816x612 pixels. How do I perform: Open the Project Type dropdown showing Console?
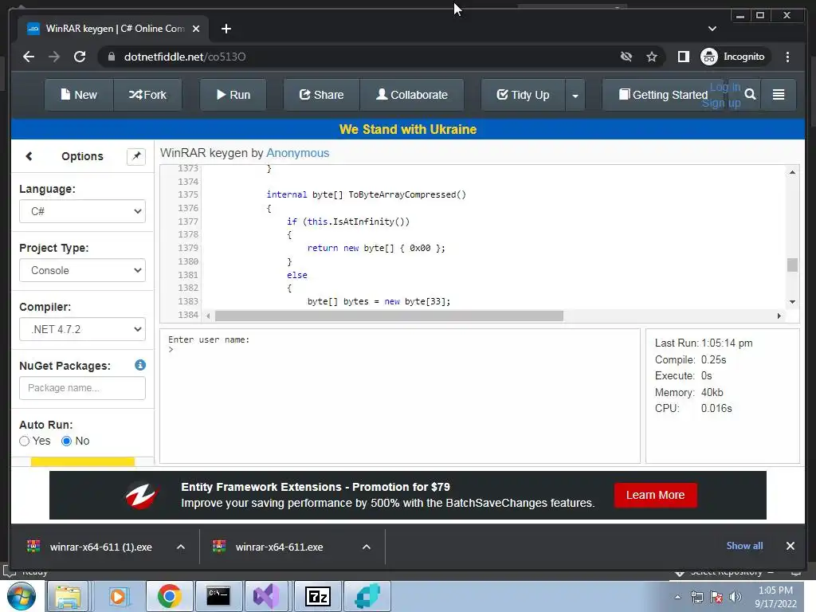tap(82, 270)
